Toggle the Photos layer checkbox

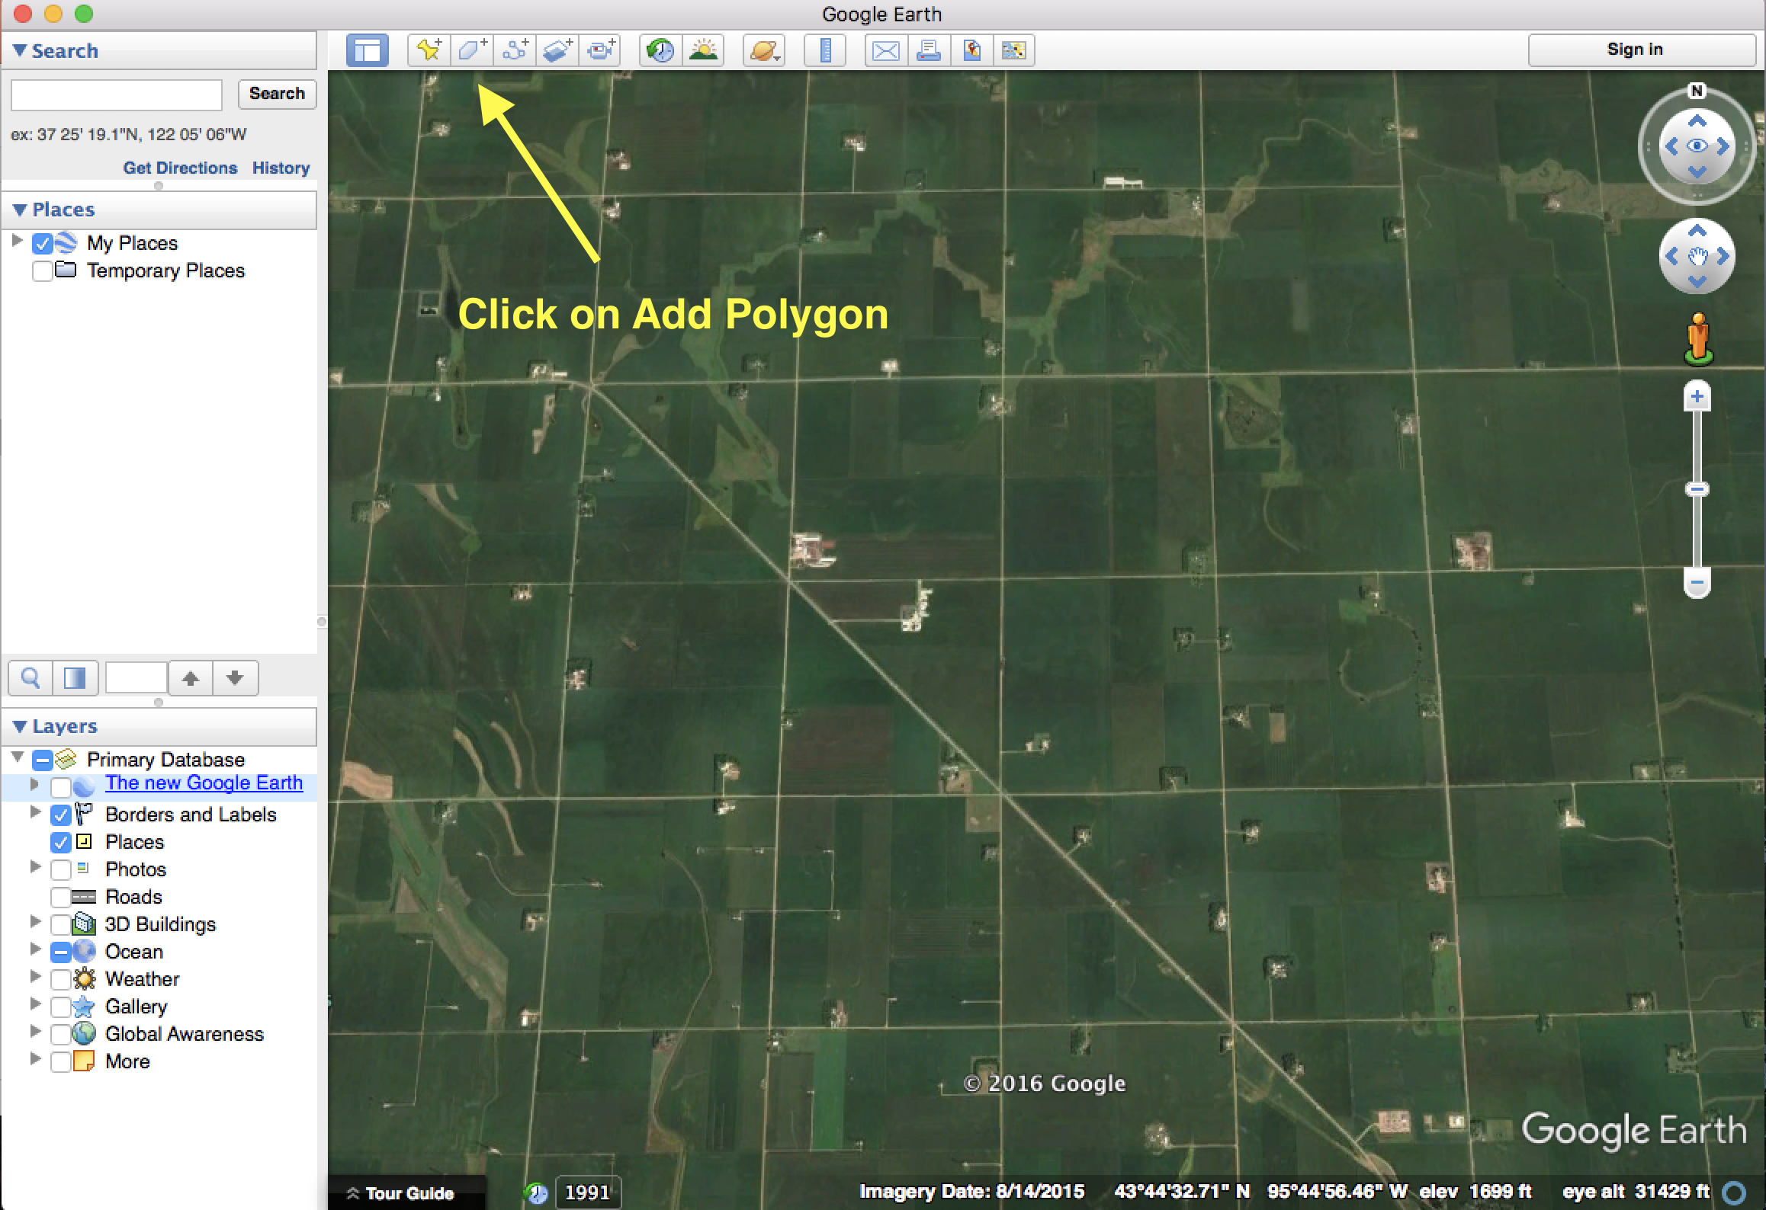pos(62,869)
